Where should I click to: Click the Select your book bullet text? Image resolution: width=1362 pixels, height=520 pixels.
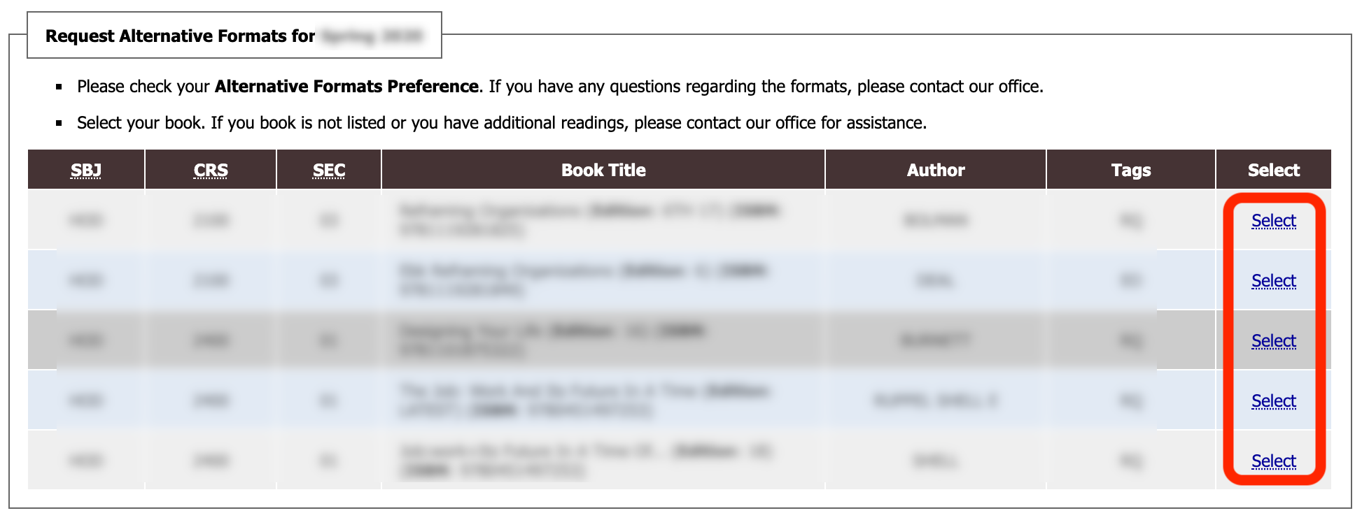coord(501,122)
